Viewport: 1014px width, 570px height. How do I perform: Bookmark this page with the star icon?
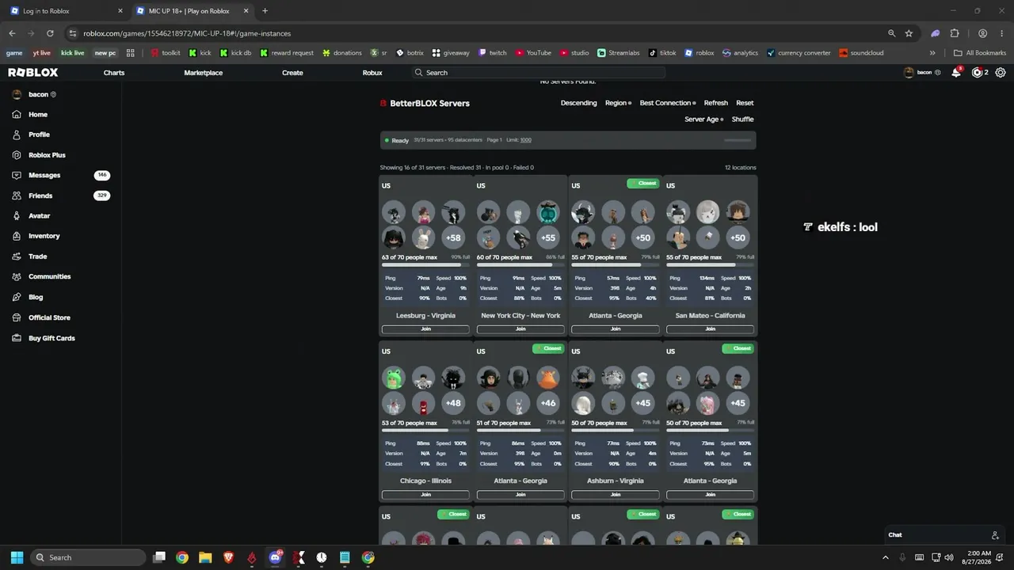(909, 33)
